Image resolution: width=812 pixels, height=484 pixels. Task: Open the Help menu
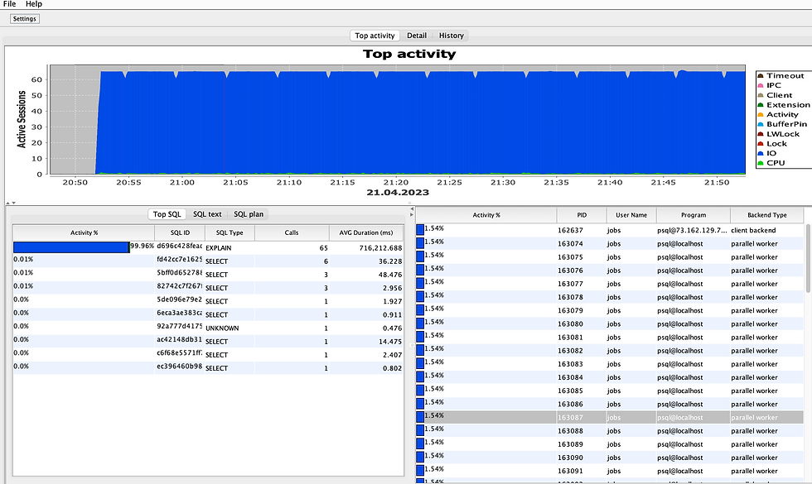[x=33, y=4]
